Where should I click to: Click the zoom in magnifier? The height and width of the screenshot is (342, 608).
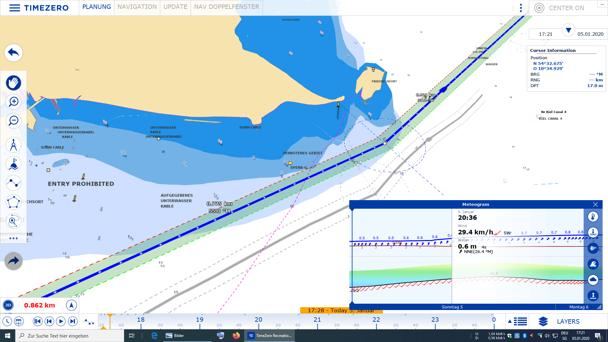13,102
